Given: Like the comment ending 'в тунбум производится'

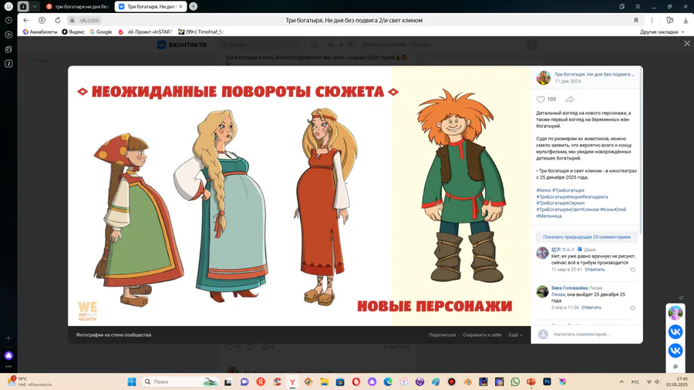Looking at the screenshot, I should 632,270.
